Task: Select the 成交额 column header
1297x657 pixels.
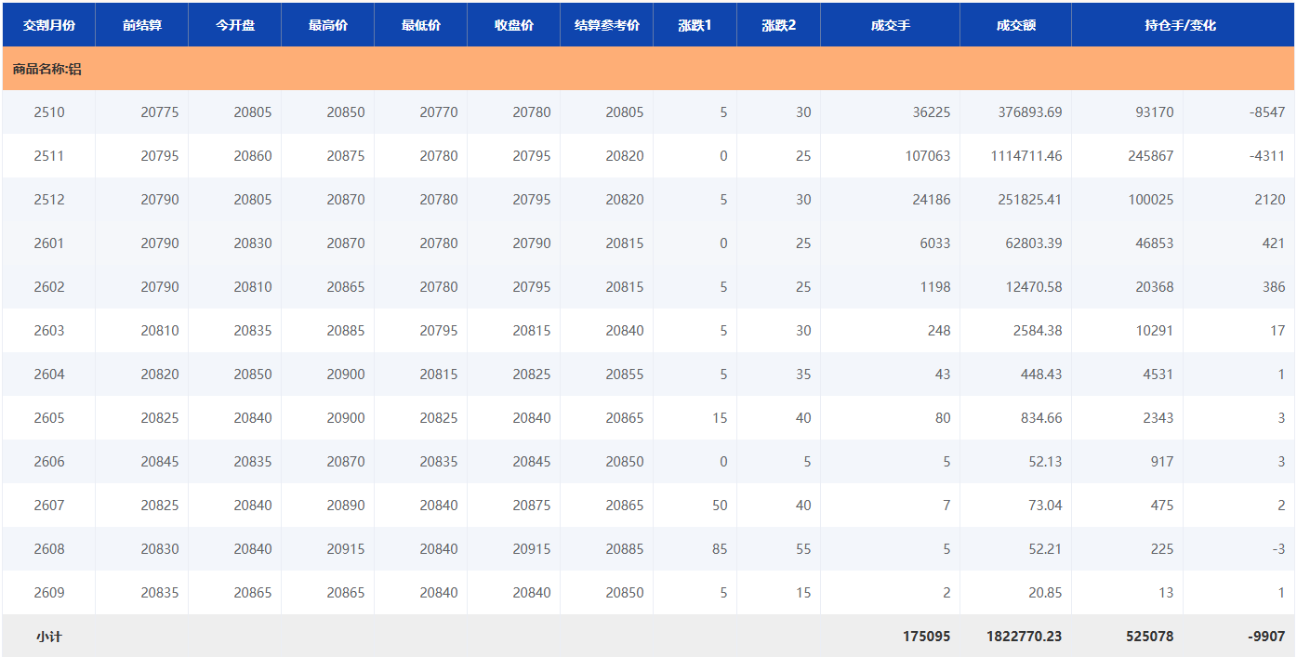Action: pyautogui.click(x=1015, y=25)
